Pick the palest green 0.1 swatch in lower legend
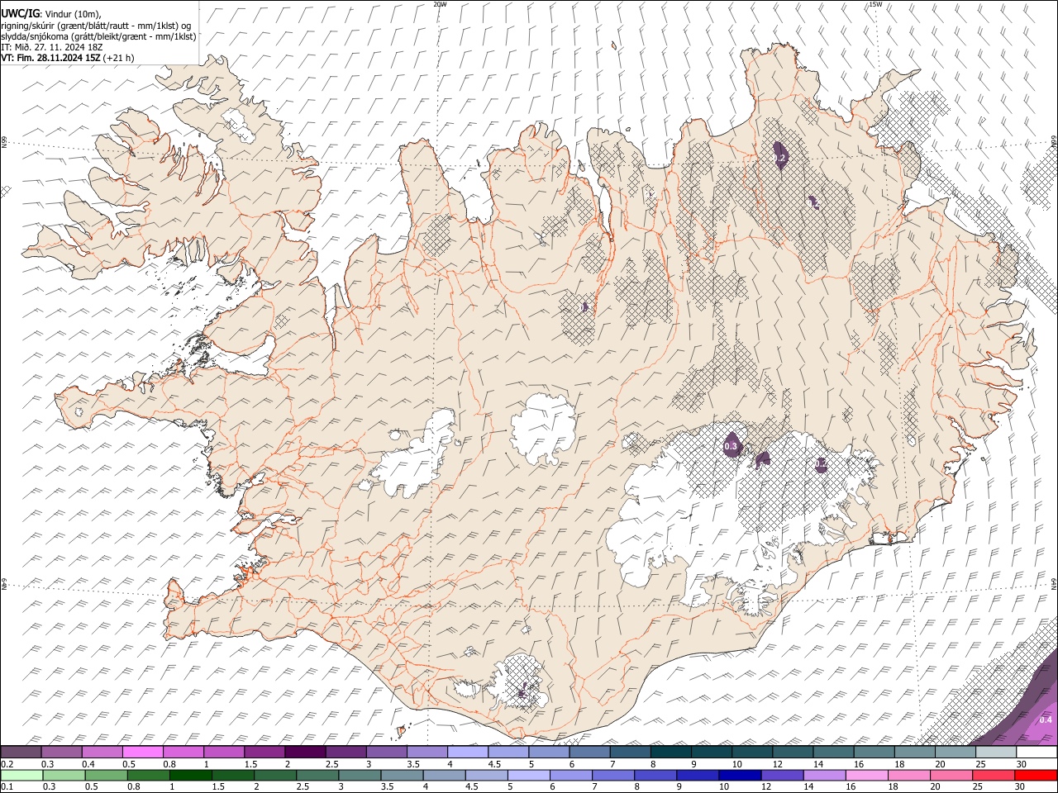The width and height of the screenshot is (1058, 793). click(21, 775)
